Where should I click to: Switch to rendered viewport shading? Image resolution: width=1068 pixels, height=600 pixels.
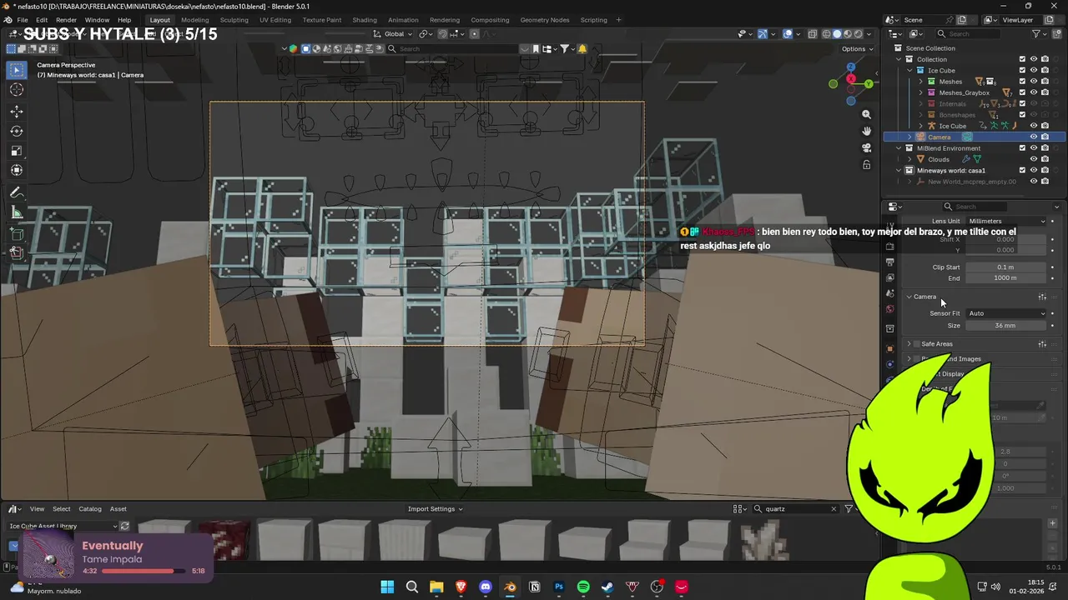pyautogui.click(x=858, y=34)
